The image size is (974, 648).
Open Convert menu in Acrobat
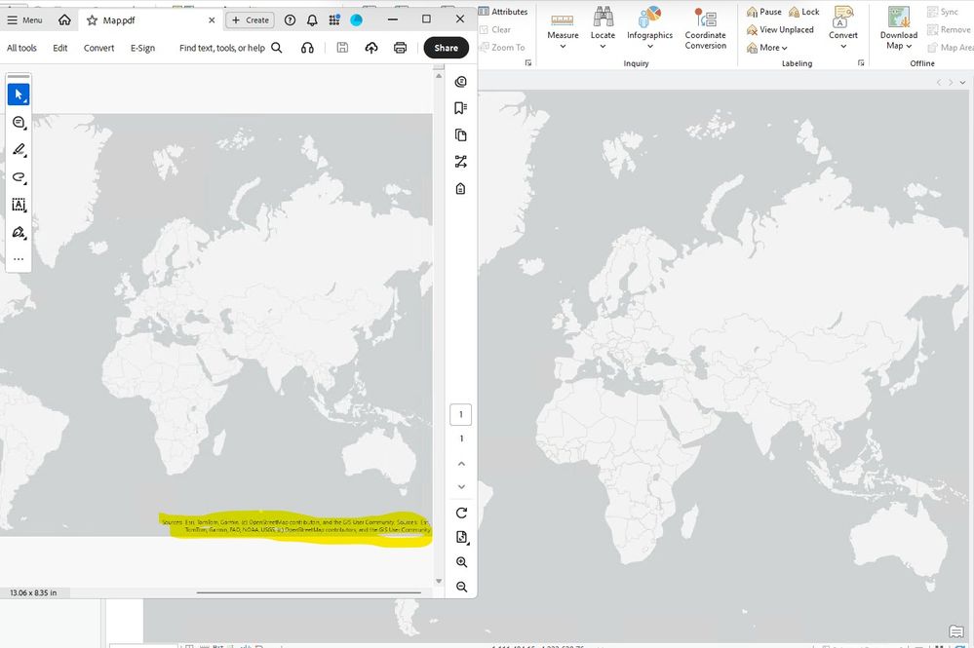pyautogui.click(x=98, y=48)
